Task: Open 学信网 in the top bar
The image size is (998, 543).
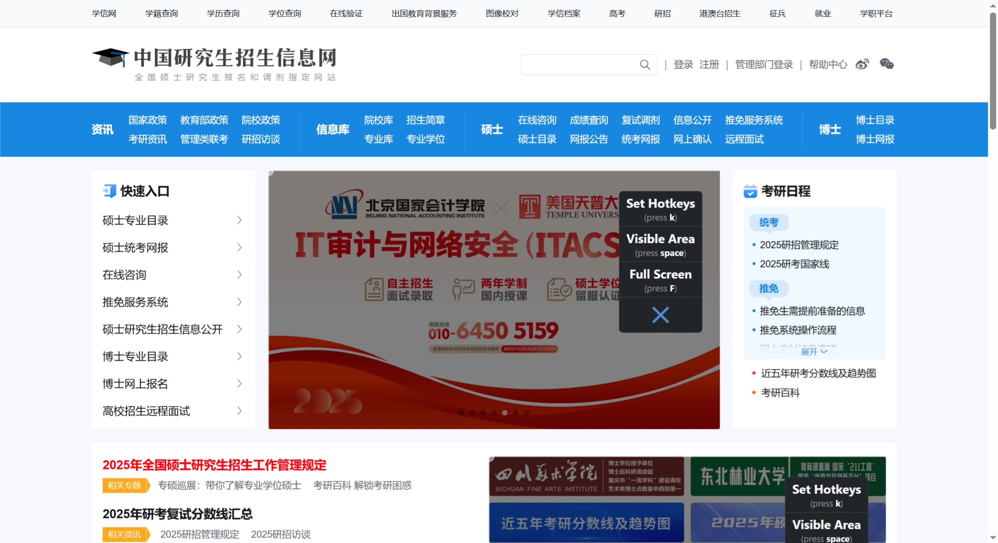Action: 104,14
